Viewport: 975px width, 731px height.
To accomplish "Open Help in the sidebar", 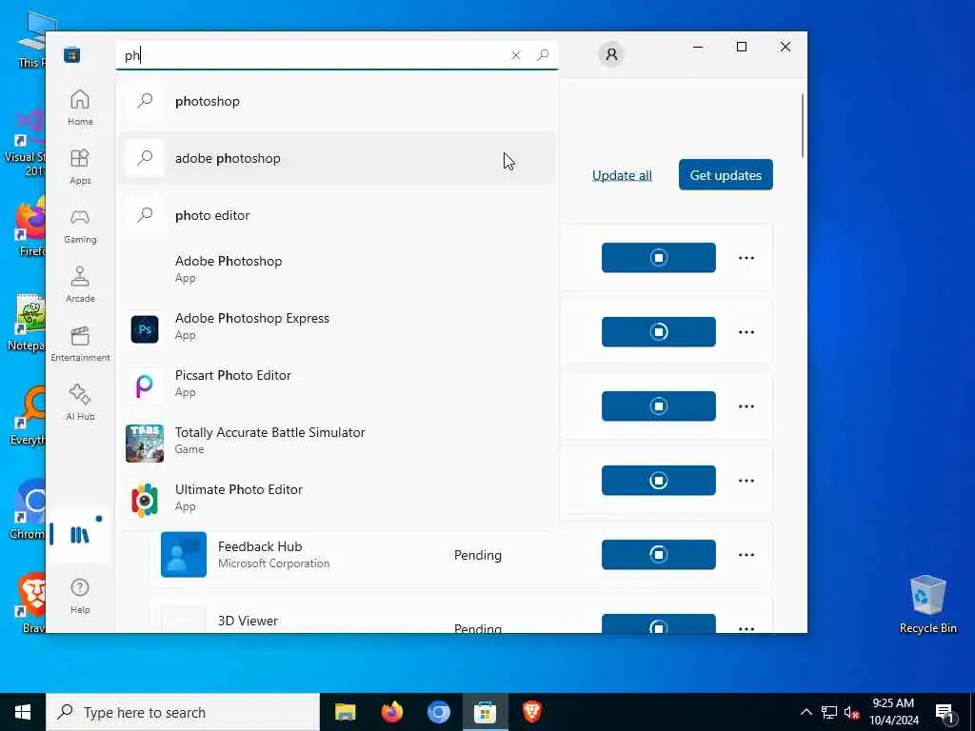I will [80, 596].
